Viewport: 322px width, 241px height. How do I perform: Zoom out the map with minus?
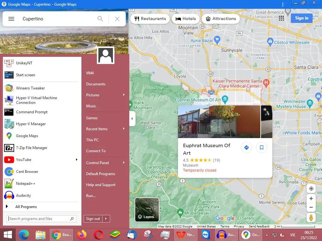pyautogui.click(x=311, y=207)
